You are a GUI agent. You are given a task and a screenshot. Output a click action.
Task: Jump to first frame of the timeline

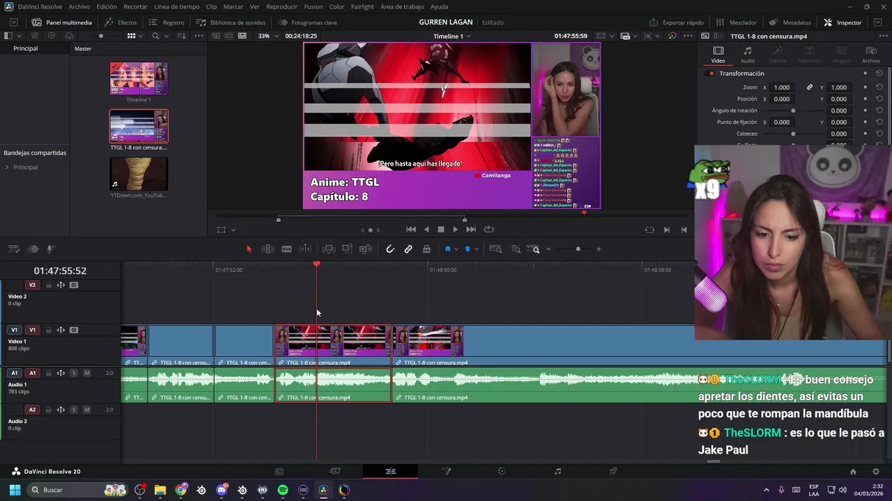[x=411, y=230]
